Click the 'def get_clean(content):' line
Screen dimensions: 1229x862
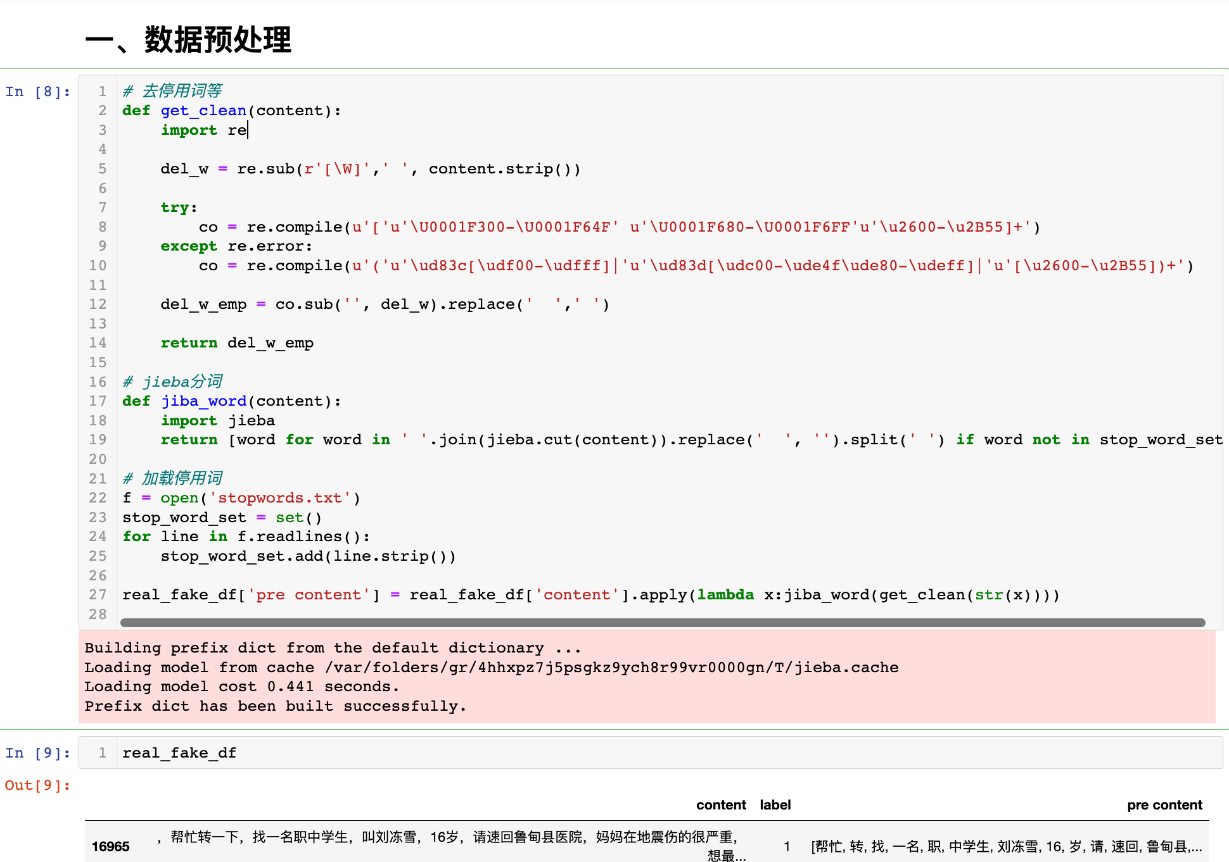[231, 111]
